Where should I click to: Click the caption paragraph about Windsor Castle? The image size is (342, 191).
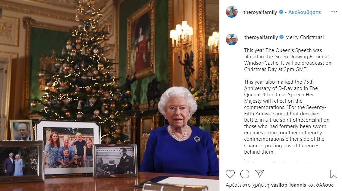click(287, 60)
